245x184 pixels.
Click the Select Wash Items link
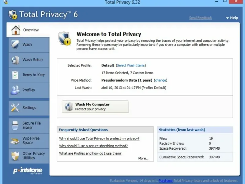click(131, 65)
